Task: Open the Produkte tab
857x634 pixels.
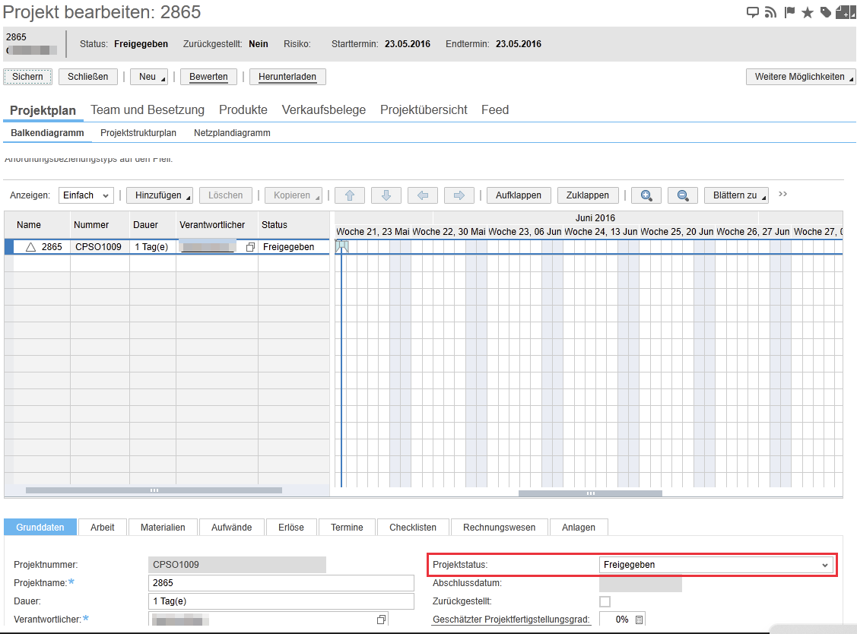Action: coord(243,110)
